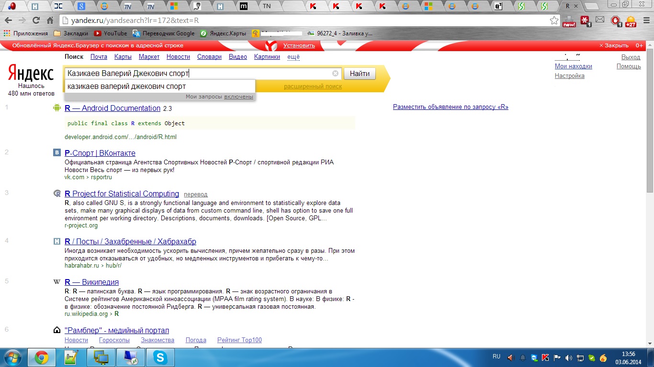Open the Почта service link
The width and height of the screenshot is (654, 367).
click(99, 56)
